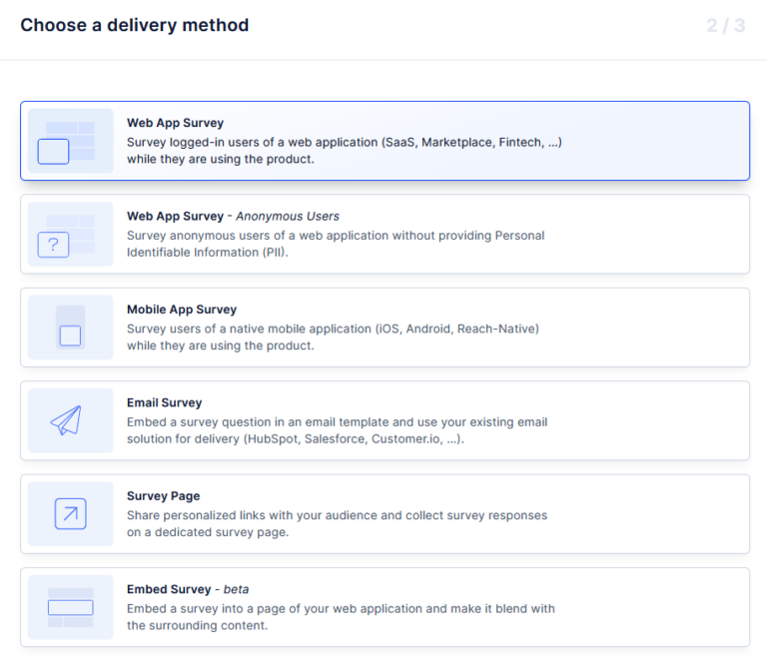
Task: Click the Mobile App Survey phone icon
Action: (70, 328)
